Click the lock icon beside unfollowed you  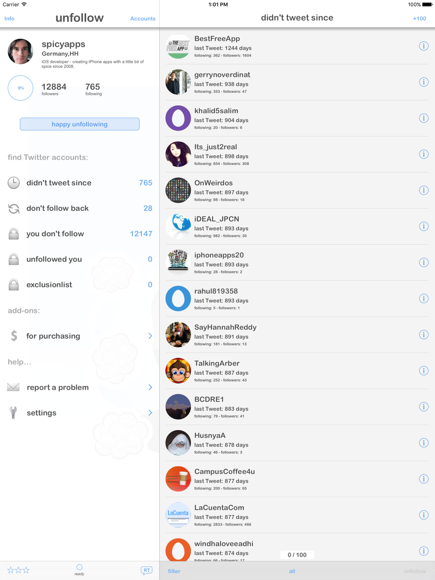(x=14, y=260)
